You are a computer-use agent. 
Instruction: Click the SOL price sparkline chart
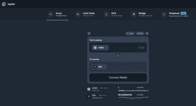tap(133, 98)
